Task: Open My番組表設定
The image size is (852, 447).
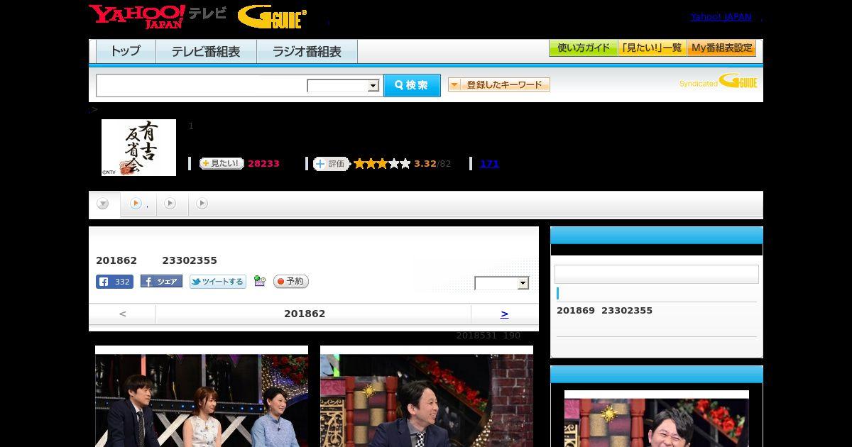Action: coord(721,48)
